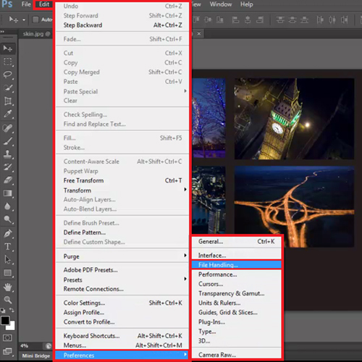Select the Rectangle shape tool

click(8, 273)
